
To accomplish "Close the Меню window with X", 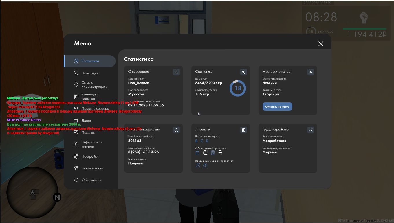I will pos(321,44).
